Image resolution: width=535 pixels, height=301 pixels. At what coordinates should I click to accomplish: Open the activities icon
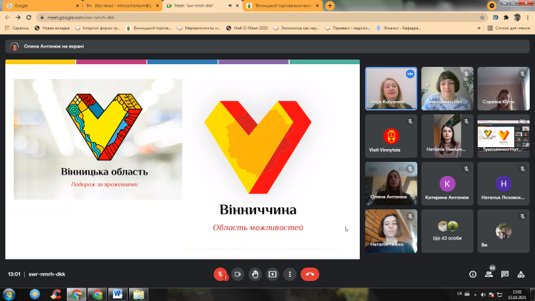[x=521, y=274]
